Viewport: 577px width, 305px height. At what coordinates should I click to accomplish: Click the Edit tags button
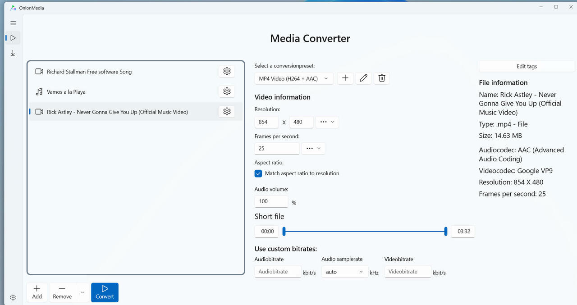[527, 66]
